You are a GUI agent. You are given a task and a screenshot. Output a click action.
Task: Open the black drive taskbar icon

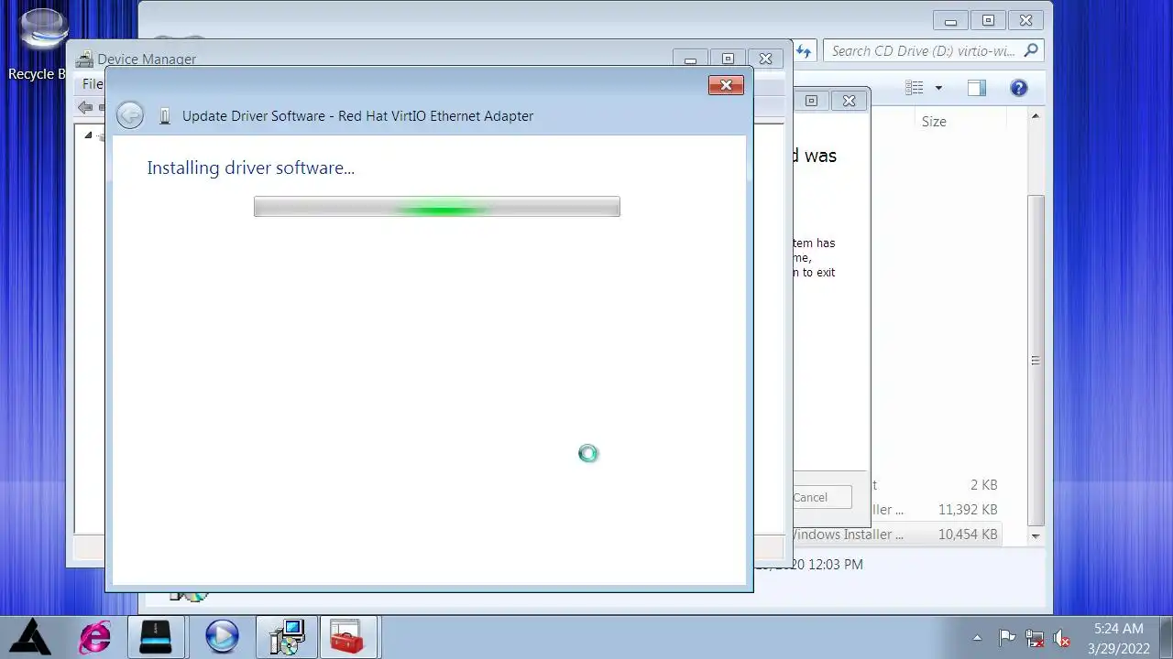tap(156, 637)
